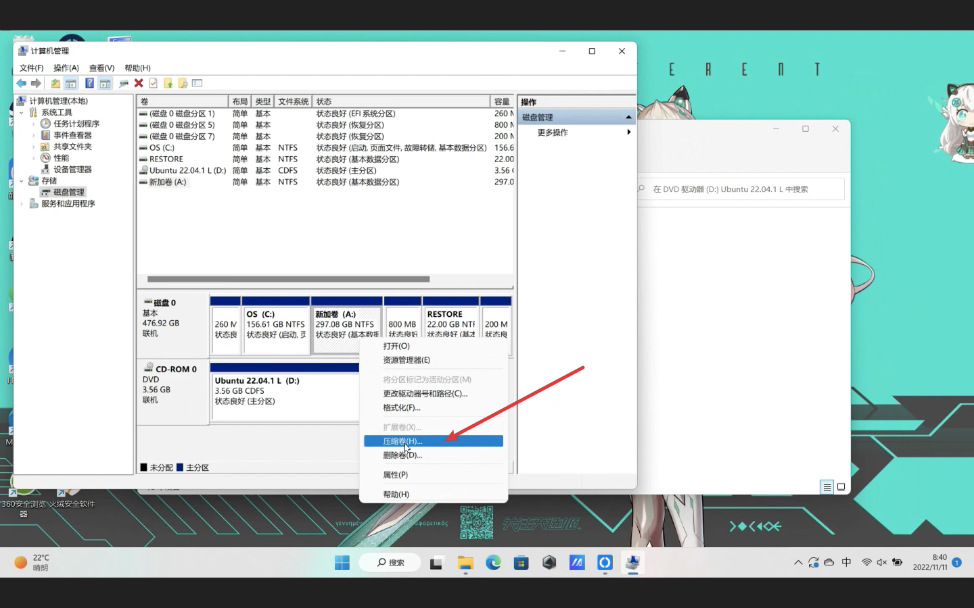The image size is (974, 608).
Task: Click the 文件系统 column header
Action: [294, 101]
